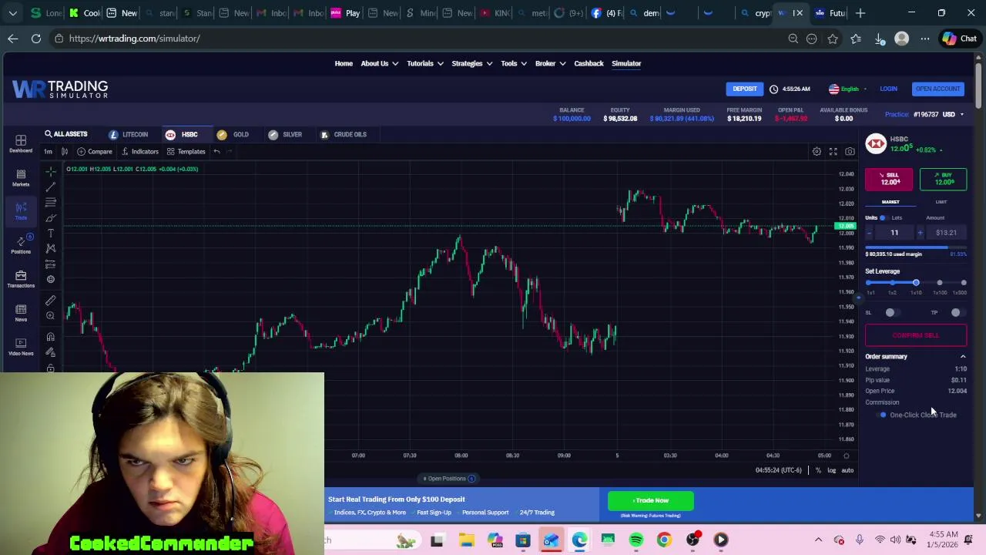Toggle percent scale on chart
The height and width of the screenshot is (555, 986).
pyautogui.click(x=818, y=470)
